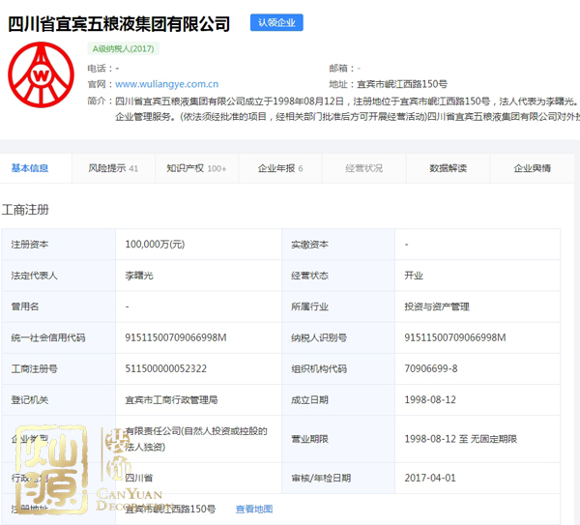The image size is (580, 525).
Task: Click the header address 宜宾市岷江西路150号
Action: 402,84
